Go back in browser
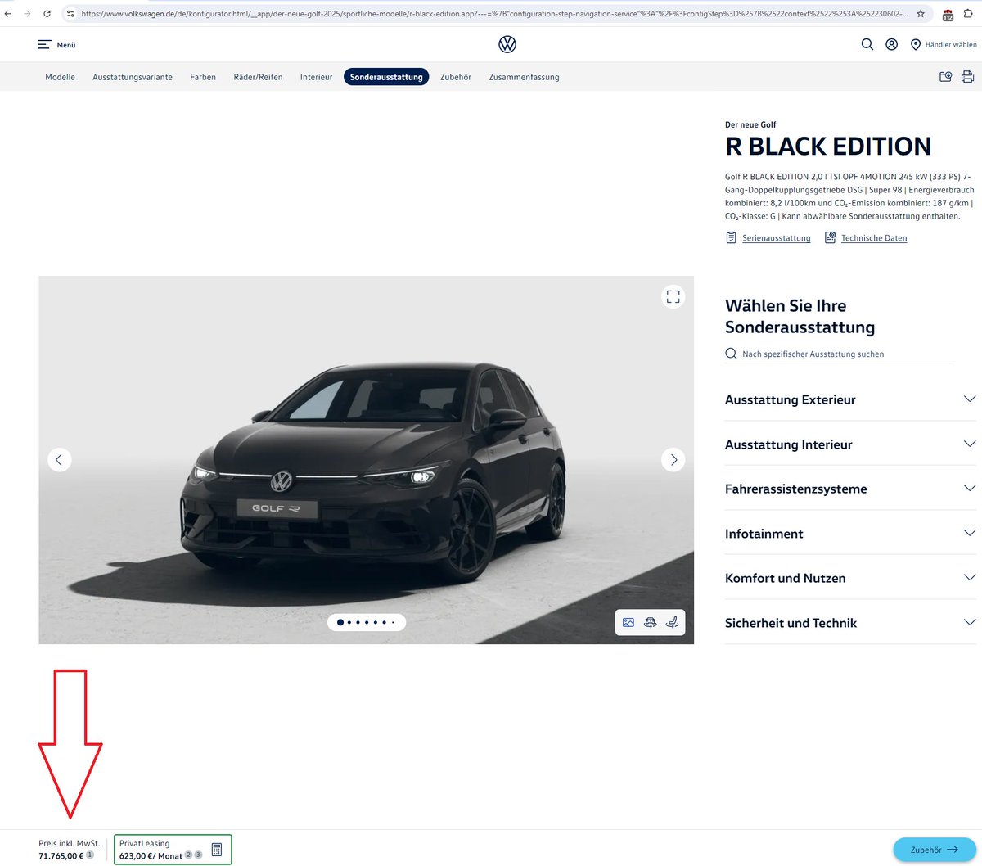This screenshot has width=982, height=866. pos(8,14)
